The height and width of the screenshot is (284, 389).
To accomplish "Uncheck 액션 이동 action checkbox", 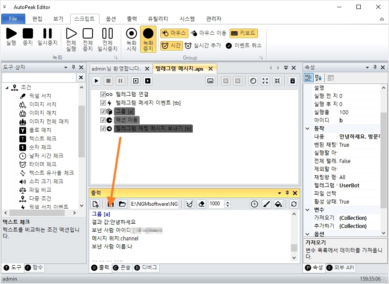I will [x=103, y=120].
